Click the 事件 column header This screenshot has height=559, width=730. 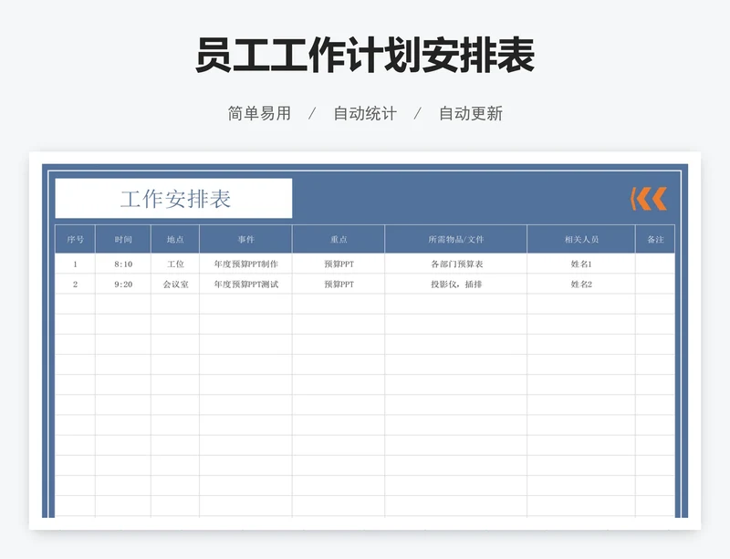(x=245, y=239)
